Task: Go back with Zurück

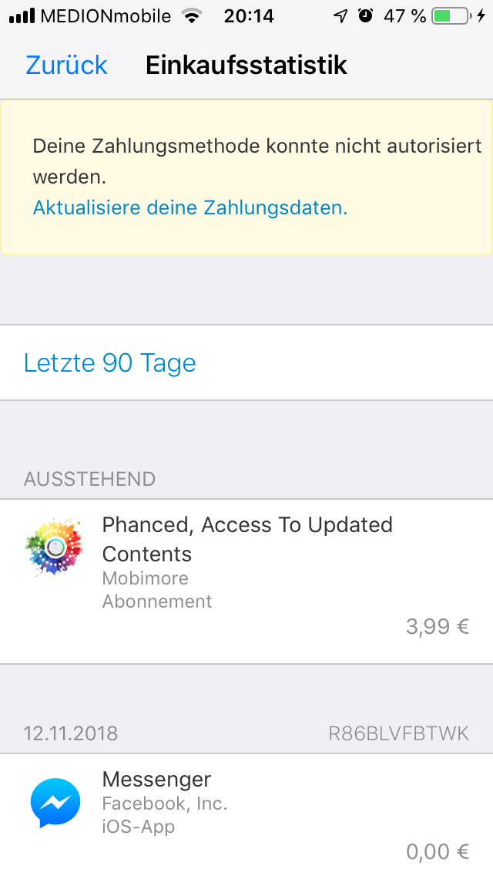Action: [x=66, y=66]
